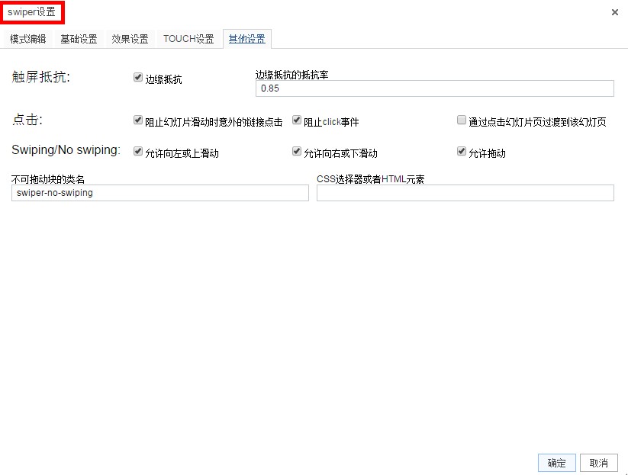The width and height of the screenshot is (628, 475).
Task: Close the swiper设置 dialog
Action: (x=615, y=12)
